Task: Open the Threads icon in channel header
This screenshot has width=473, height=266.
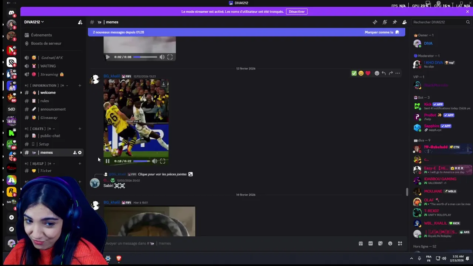Action: point(375,22)
